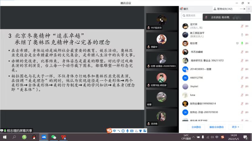Viewport: 252px width, 141px height.
Task: Click screen share icon next to 程志理
Action: click(237, 43)
